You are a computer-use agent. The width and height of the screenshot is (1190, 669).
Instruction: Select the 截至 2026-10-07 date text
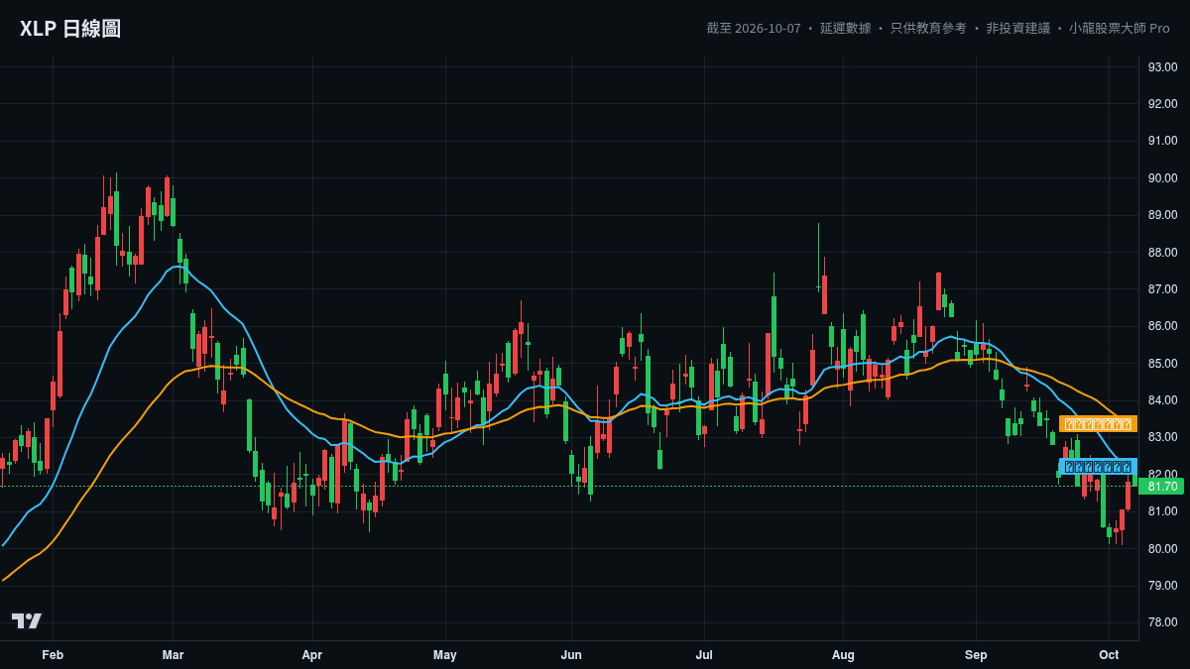754,28
